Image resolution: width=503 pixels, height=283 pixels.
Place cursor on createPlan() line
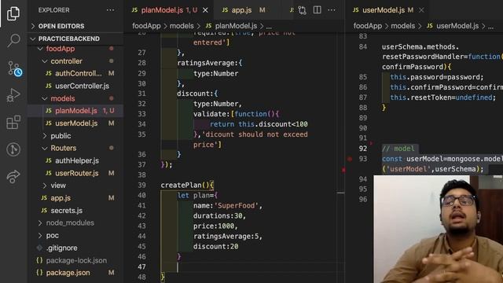(187, 186)
